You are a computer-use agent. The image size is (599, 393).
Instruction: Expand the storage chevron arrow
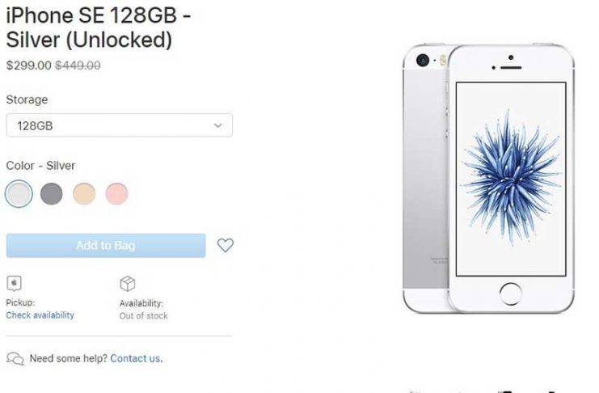tap(218, 125)
